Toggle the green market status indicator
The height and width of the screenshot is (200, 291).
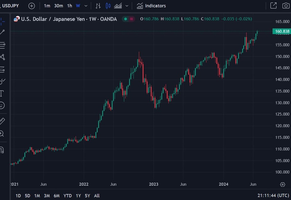(125, 19)
